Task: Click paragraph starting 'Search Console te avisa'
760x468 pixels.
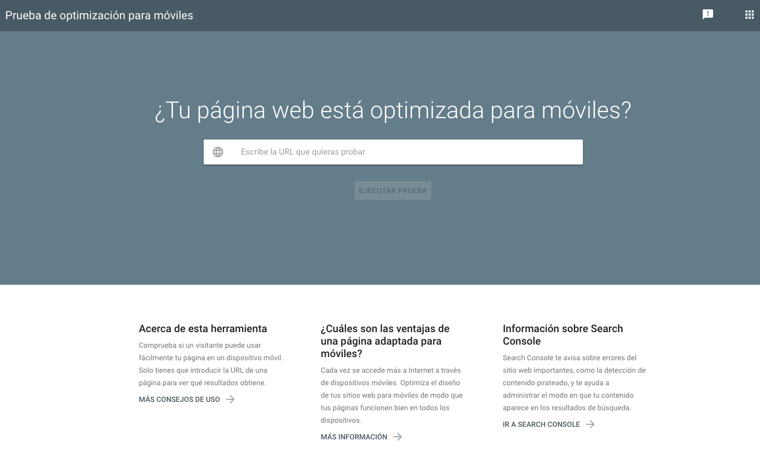Action: (x=574, y=383)
